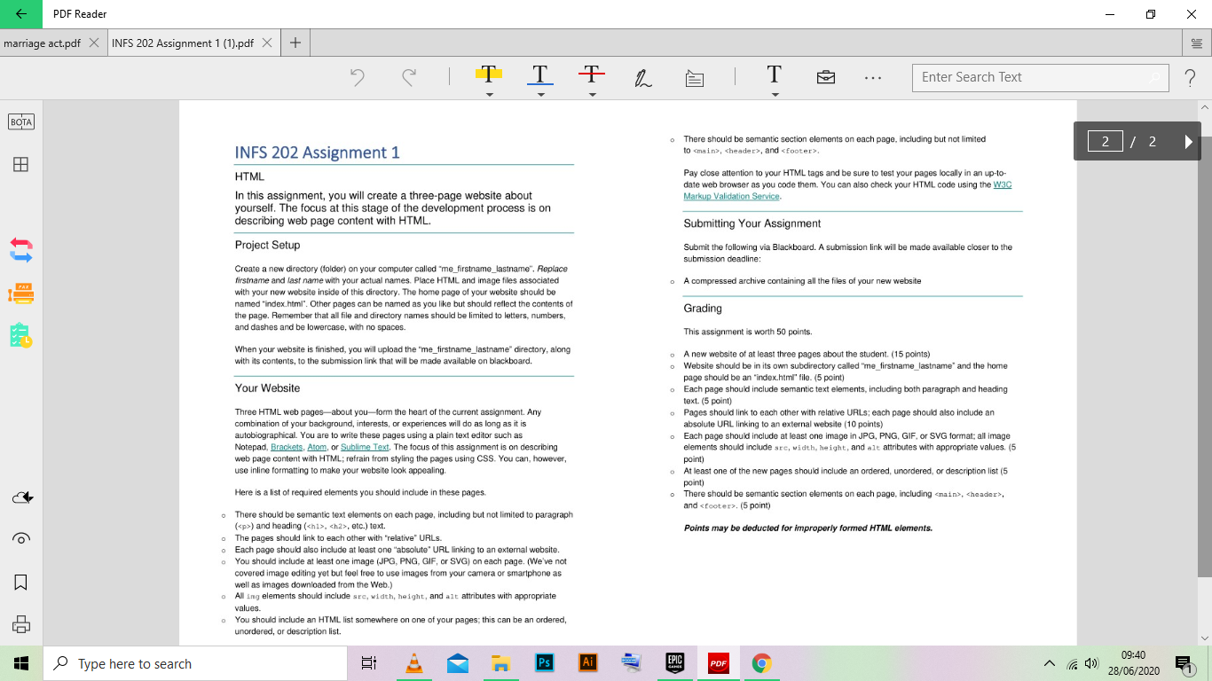Switch to INFS 202 Assignment 1 tab

click(x=183, y=43)
